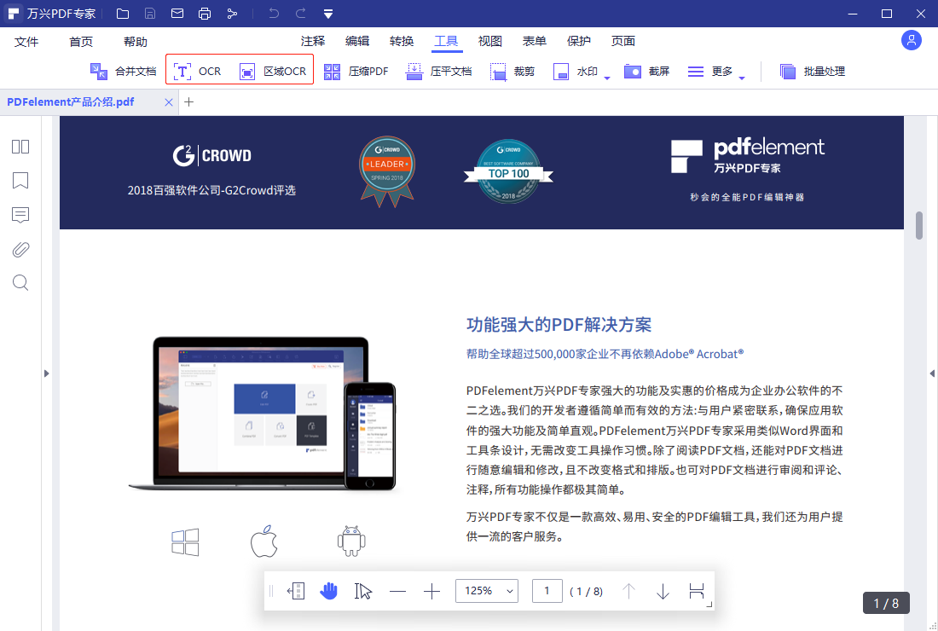The width and height of the screenshot is (938, 631).
Task: Open the zoom percentage dropdown
Action: (486, 591)
